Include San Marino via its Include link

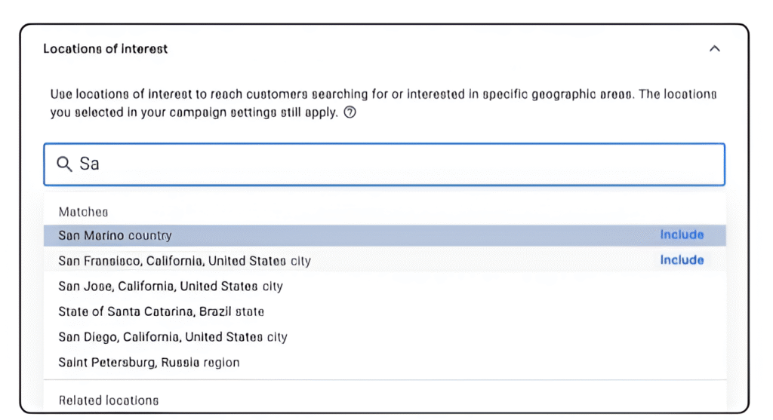pyautogui.click(x=682, y=235)
